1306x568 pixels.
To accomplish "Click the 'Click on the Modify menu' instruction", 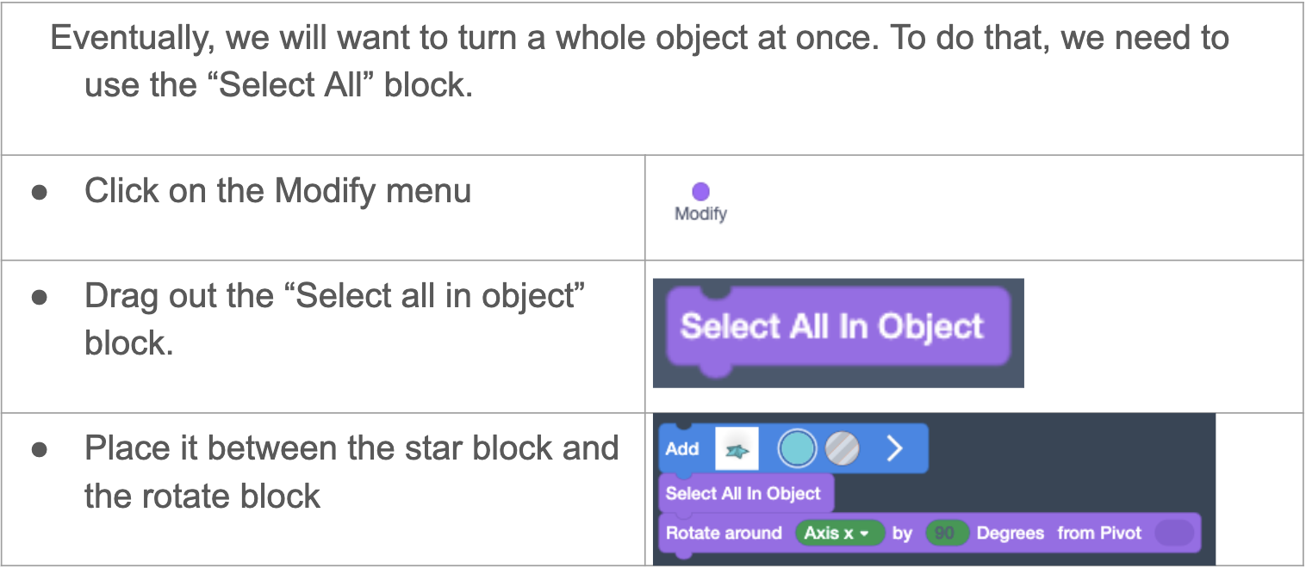I will (277, 191).
